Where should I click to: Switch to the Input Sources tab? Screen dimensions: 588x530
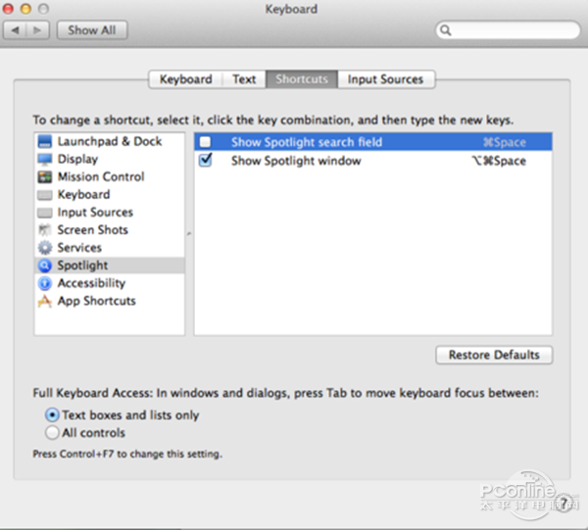[x=386, y=79]
